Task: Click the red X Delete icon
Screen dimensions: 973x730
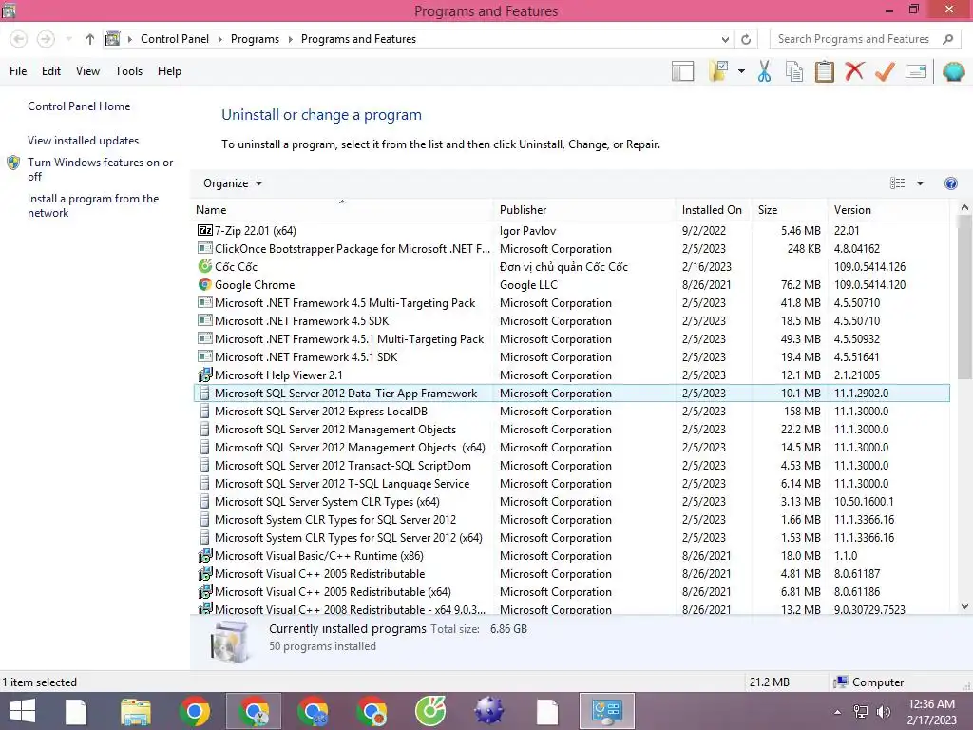Action: [x=854, y=71]
